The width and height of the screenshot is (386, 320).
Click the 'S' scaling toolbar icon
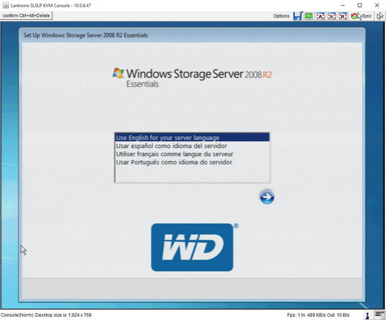332,16
